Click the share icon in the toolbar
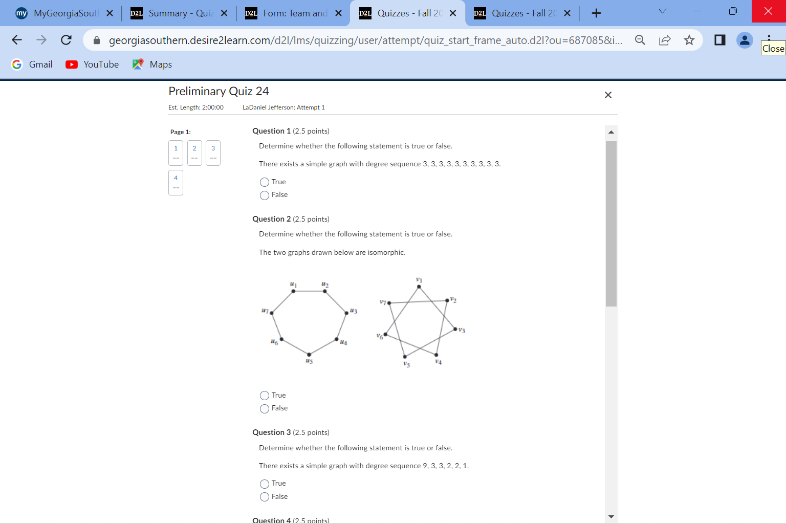786x524 pixels. pos(665,40)
